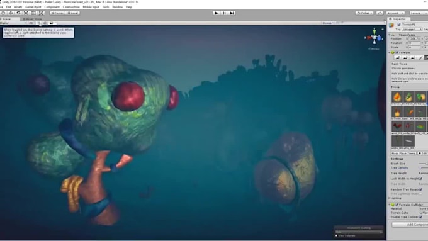
Task: Open the Collab dropdown
Action: [364, 13]
